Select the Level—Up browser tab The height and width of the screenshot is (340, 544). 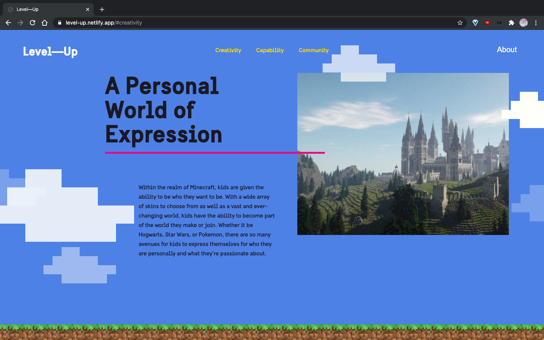click(48, 9)
